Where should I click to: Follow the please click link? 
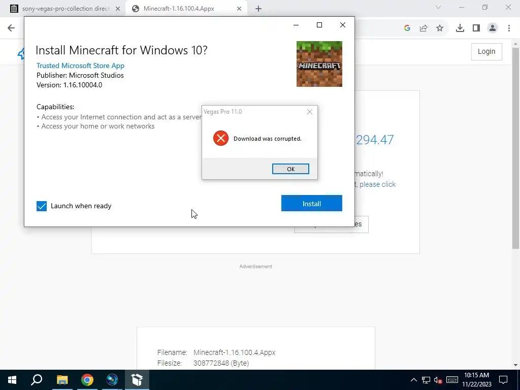[x=377, y=184]
